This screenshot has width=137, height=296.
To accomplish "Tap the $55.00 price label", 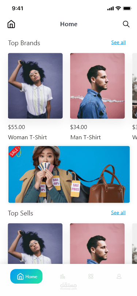I will tap(16, 127).
